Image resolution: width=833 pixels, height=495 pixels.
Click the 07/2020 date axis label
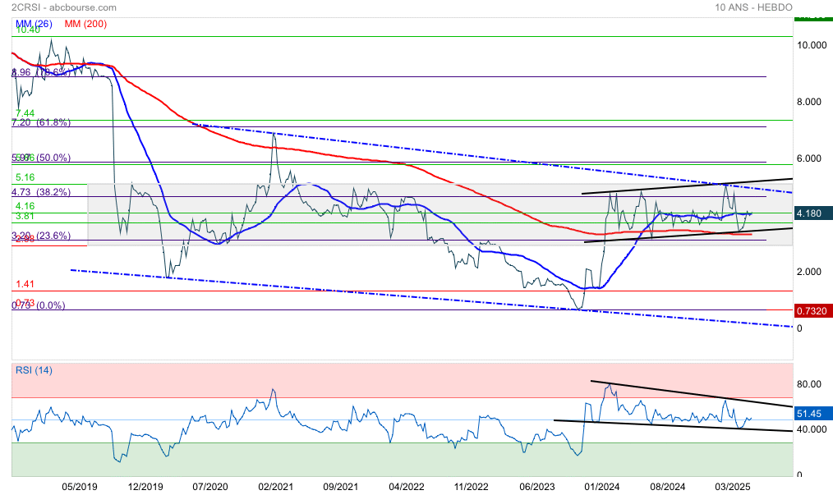[210, 487]
